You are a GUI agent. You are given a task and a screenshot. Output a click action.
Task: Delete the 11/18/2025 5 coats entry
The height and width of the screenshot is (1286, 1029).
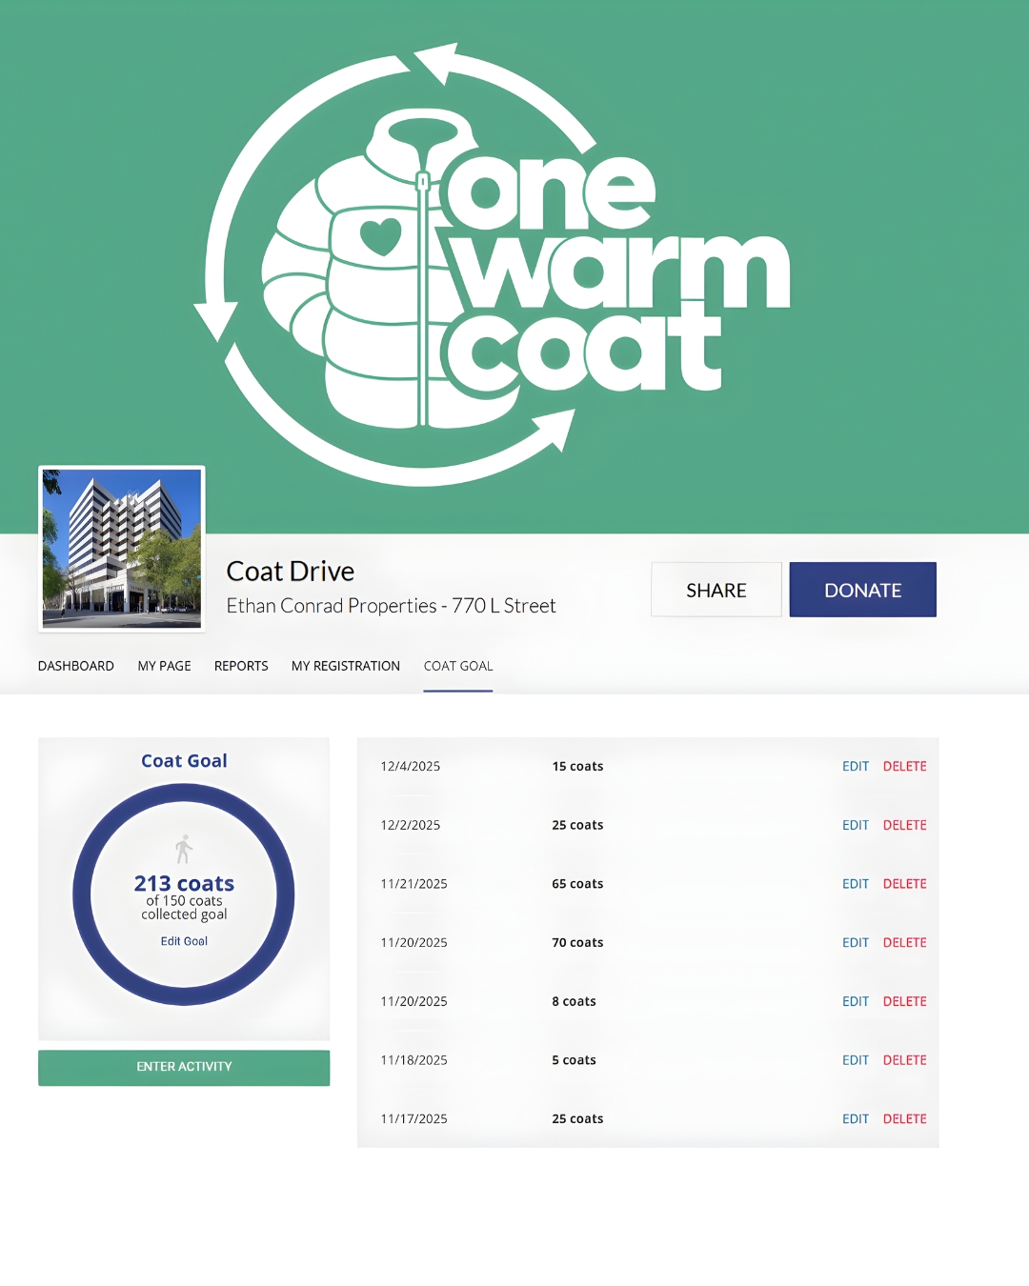904,1060
